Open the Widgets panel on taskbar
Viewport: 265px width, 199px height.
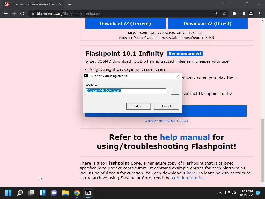coord(43,193)
